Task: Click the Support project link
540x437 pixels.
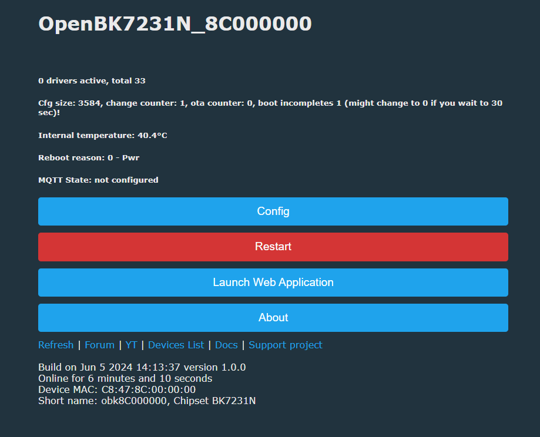Action: coord(286,345)
